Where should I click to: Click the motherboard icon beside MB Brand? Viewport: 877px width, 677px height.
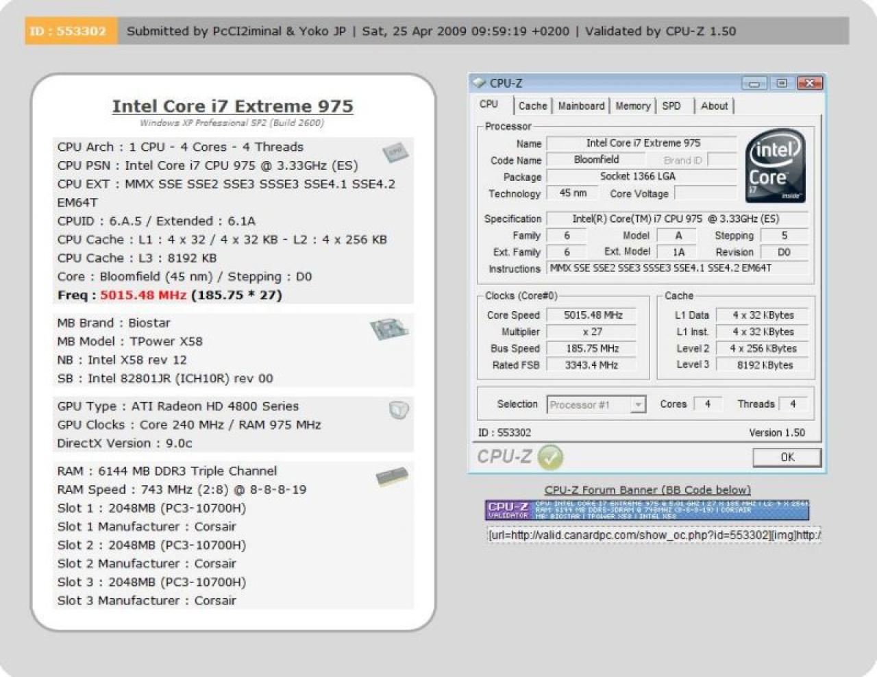(388, 329)
